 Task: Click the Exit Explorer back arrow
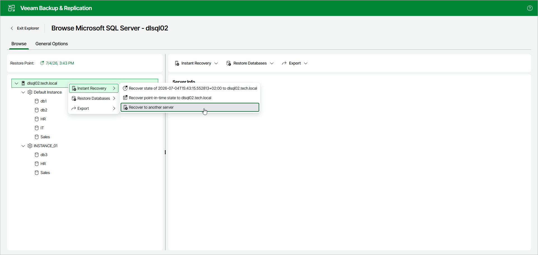click(x=12, y=28)
